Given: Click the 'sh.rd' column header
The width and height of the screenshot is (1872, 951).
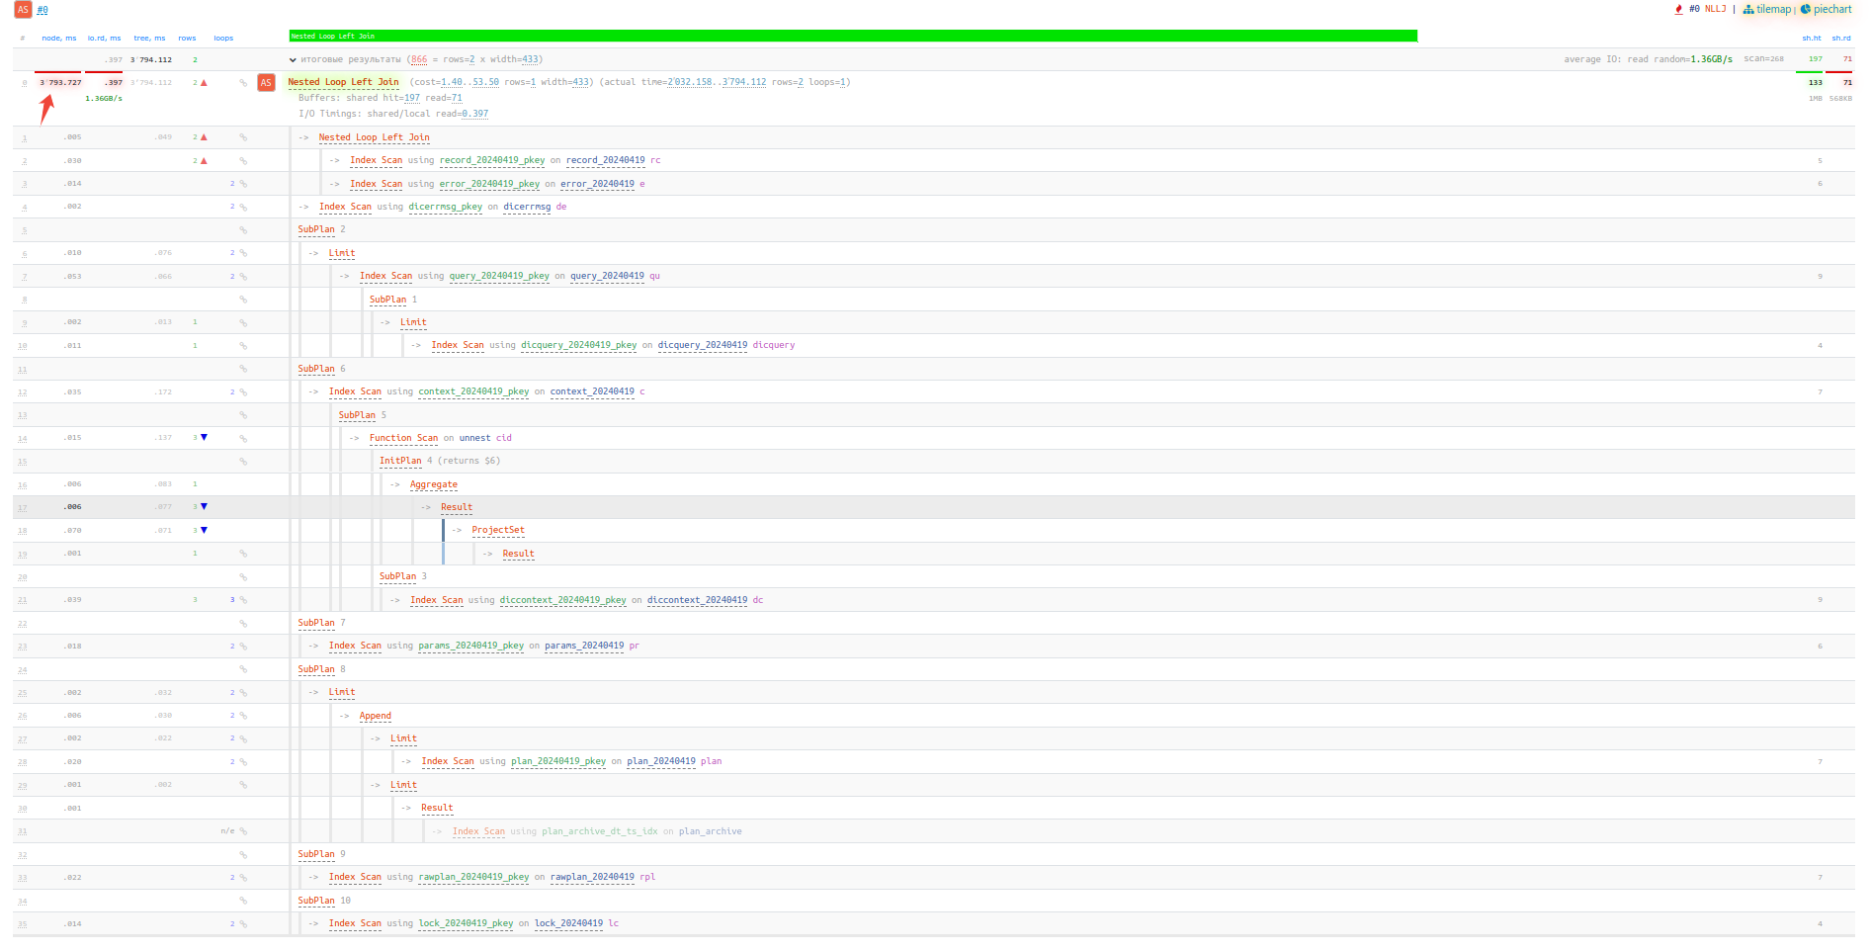Looking at the screenshot, I should 1841,39.
